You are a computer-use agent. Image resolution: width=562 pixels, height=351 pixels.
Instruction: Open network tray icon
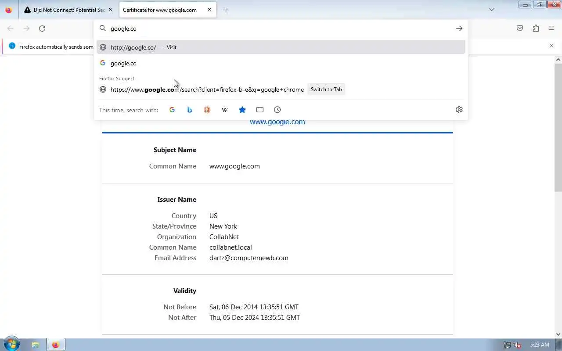tap(507, 345)
